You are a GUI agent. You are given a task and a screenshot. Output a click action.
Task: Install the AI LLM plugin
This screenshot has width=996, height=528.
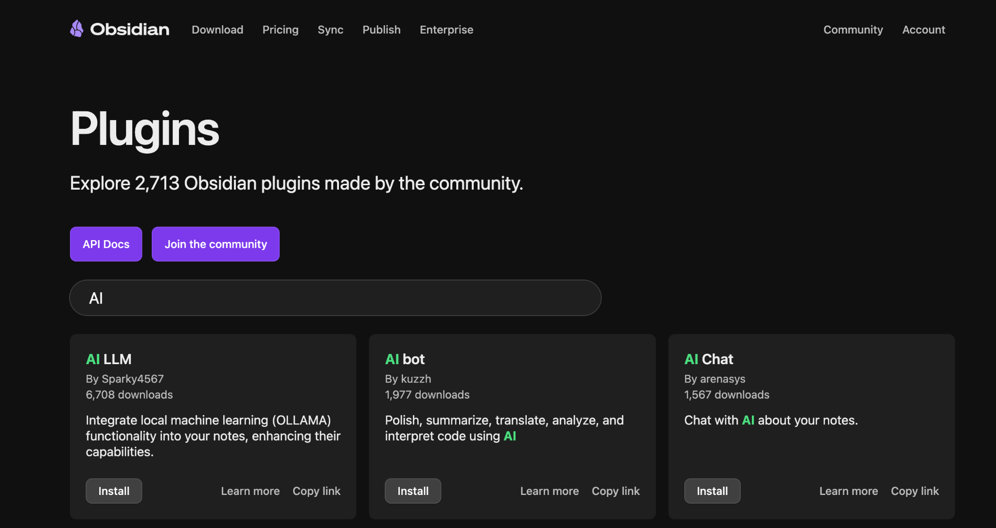click(x=114, y=491)
